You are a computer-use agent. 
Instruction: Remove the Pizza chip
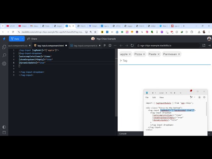[144, 54]
